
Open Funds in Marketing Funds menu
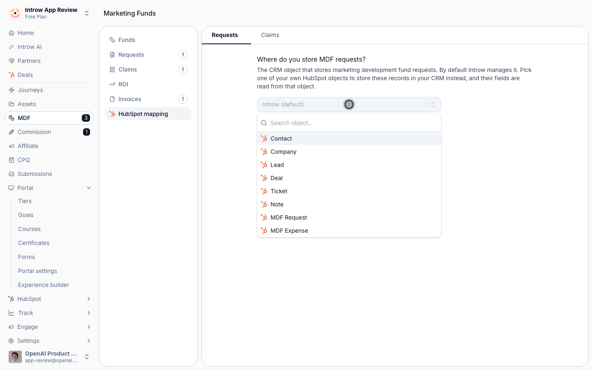tap(148, 40)
